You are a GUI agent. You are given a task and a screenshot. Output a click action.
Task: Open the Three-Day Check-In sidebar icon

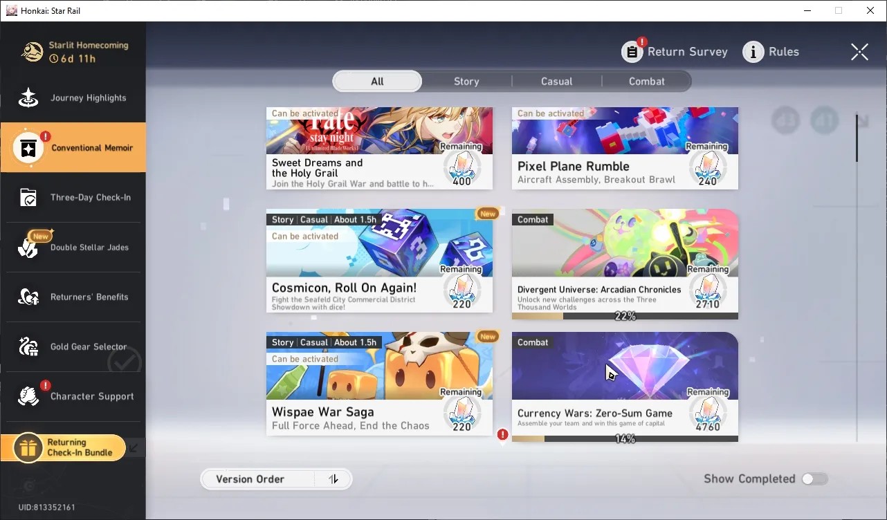coord(28,198)
